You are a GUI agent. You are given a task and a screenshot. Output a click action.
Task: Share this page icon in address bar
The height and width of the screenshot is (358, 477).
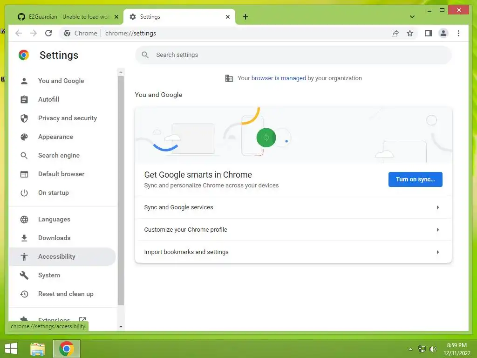click(395, 33)
